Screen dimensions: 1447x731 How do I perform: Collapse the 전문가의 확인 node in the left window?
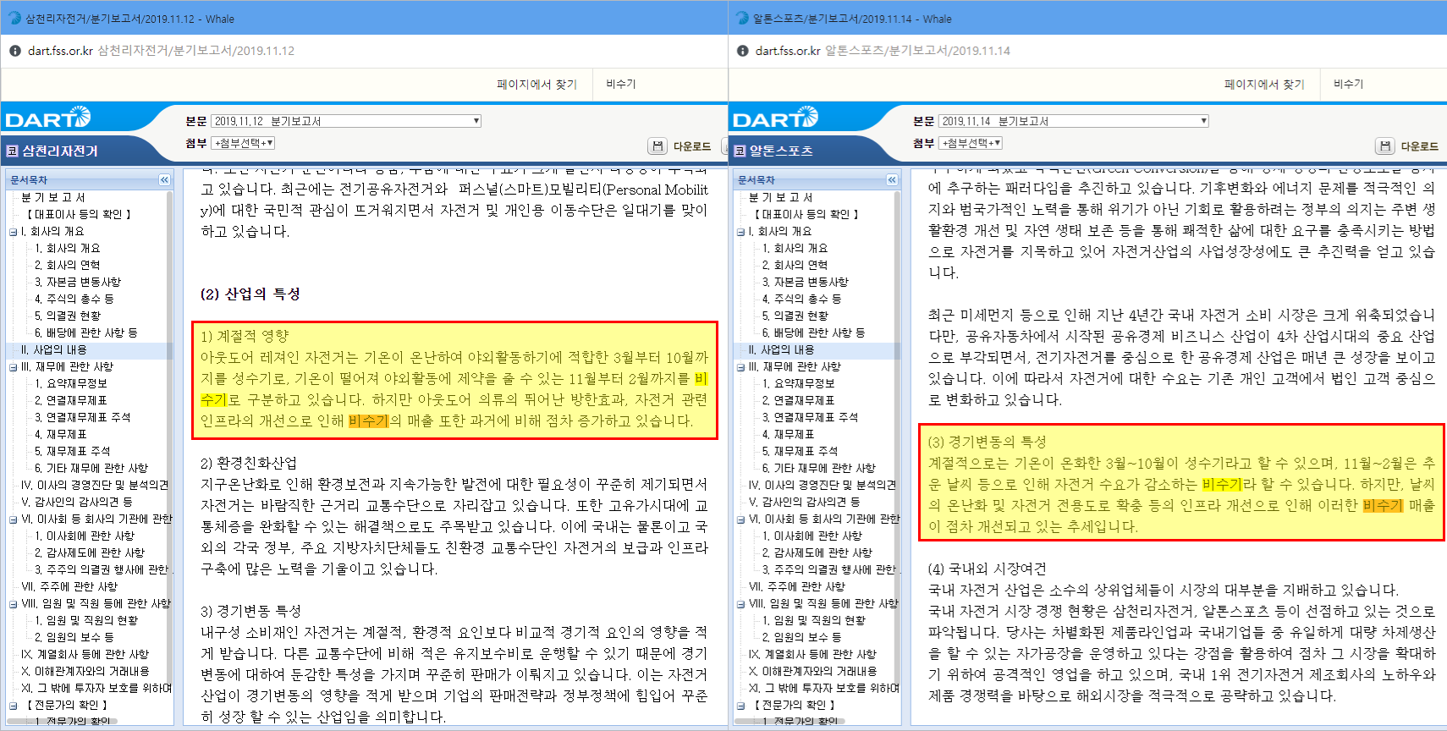[13, 706]
